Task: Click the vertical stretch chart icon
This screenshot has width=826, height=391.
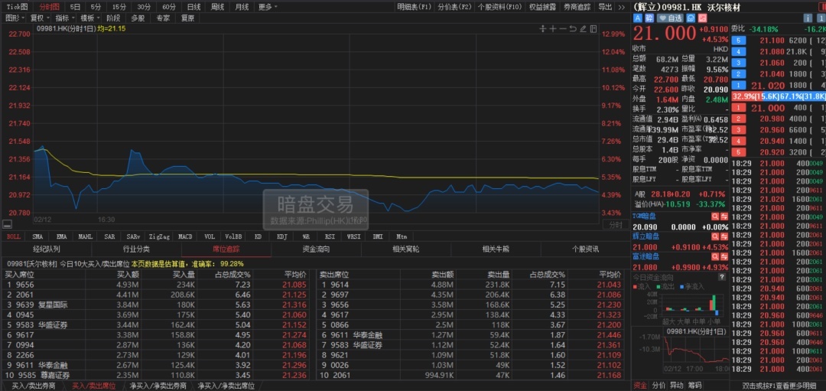Action: point(543,28)
